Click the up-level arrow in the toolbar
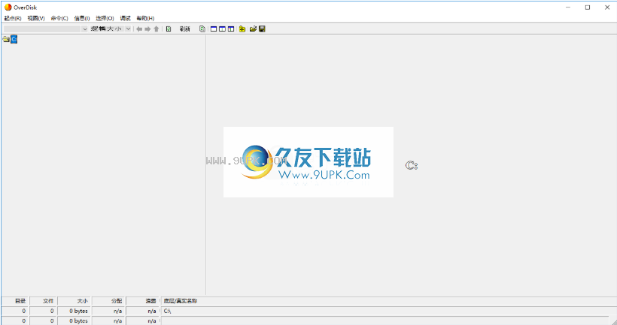The width and height of the screenshot is (617, 325). tap(157, 29)
